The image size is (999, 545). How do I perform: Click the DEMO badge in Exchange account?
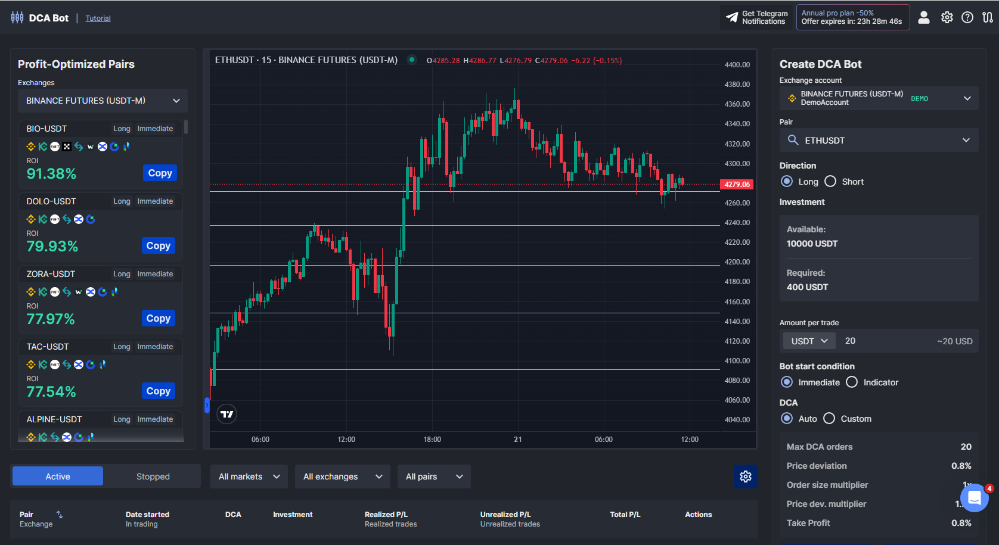919,99
